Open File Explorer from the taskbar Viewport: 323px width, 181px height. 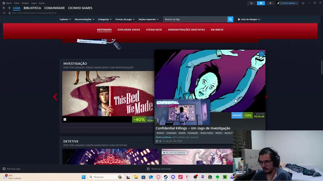click(136, 177)
